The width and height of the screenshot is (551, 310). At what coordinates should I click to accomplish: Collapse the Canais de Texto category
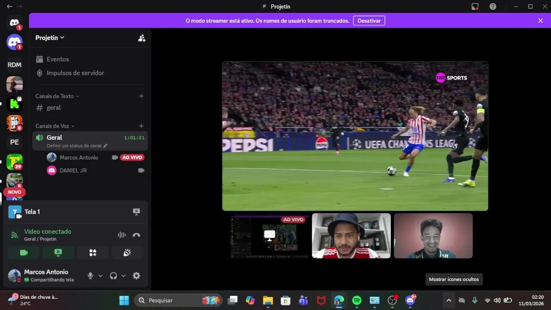pyautogui.click(x=57, y=96)
